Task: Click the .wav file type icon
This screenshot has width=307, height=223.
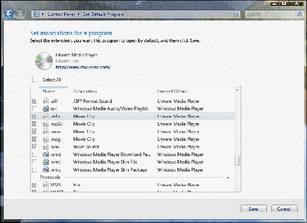Action: coord(45,147)
